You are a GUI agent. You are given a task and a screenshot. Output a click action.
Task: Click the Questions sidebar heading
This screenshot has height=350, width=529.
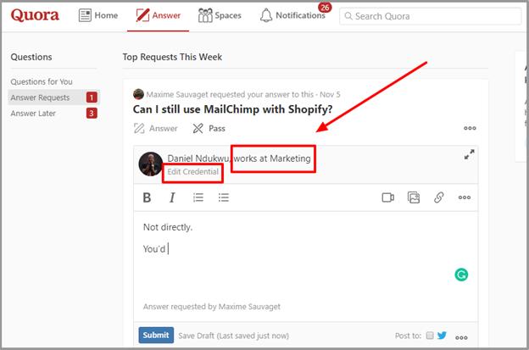31,57
